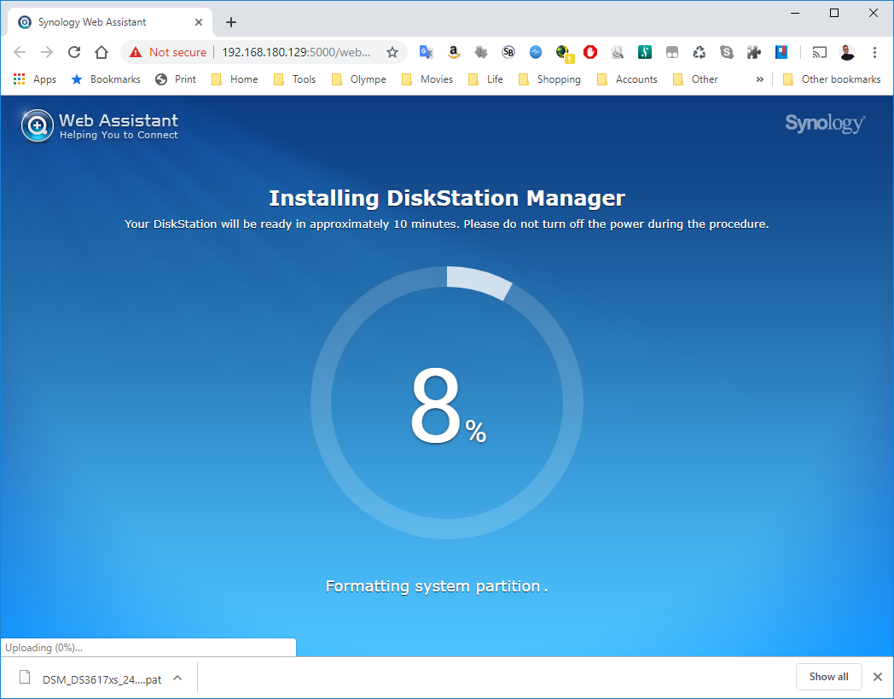This screenshot has width=894, height=699.
Task: Open the Other bookmarks-bar folder
Action: (x=695, y=79)
